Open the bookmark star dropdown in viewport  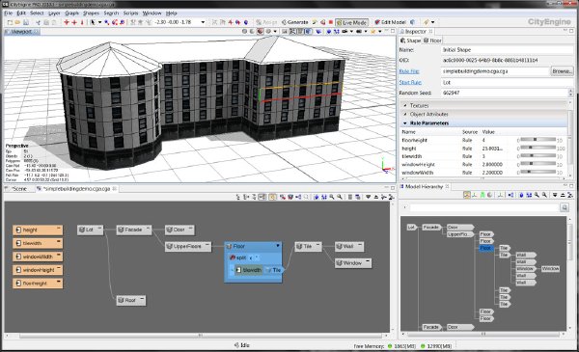(x=379, y=32)
